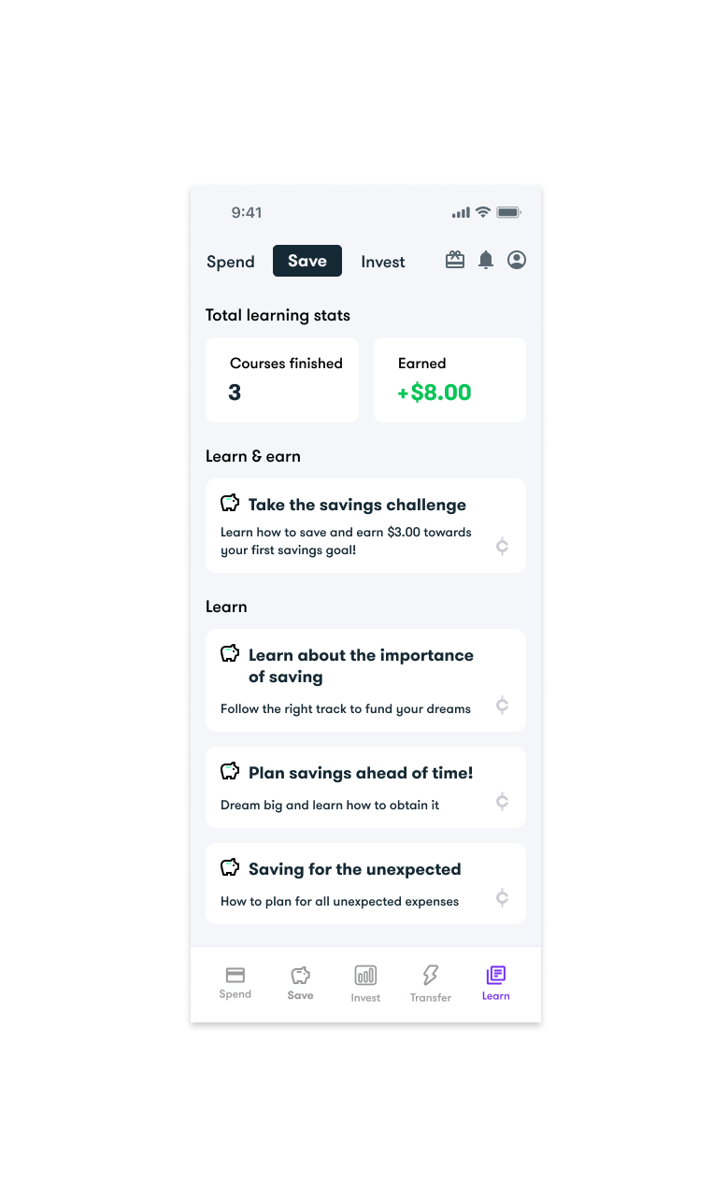This screenshot has width=713, height=1185.
Task: Open the gift rewards icon
Action: click(x=455, y=261)
